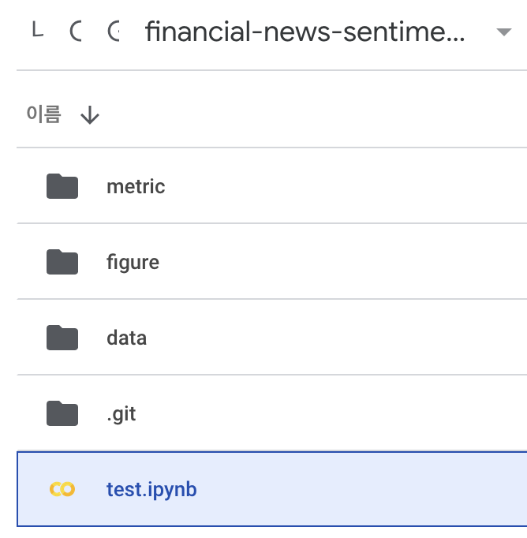Click the Colab icon beside test.ipynb
The height and width of the screenshot is (538, 527).
tap(62, 489)
